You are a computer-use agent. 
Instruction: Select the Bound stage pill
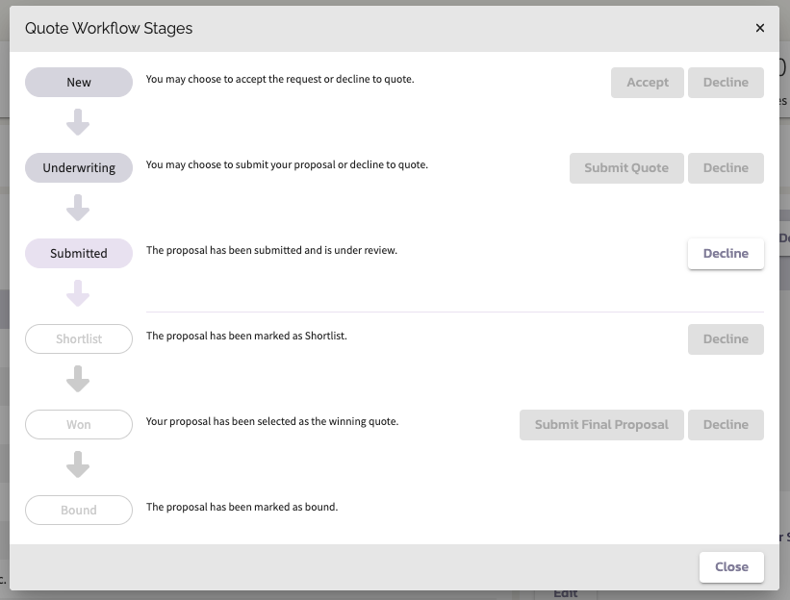point(78,510)
